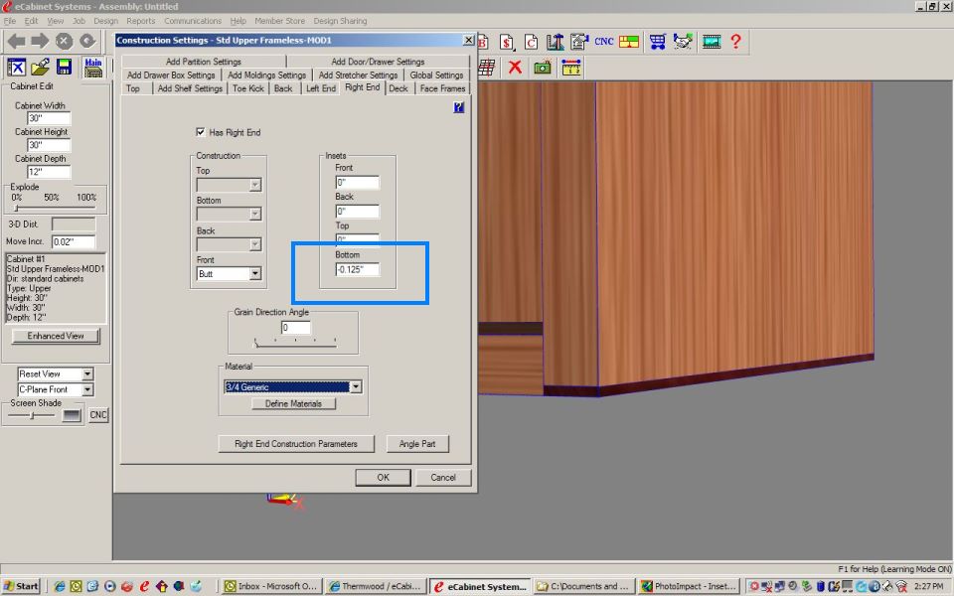The width and height of the screenshot is (954, 596).
Task: Click the Move Incr. field
Action: click(x=73, y=242)
